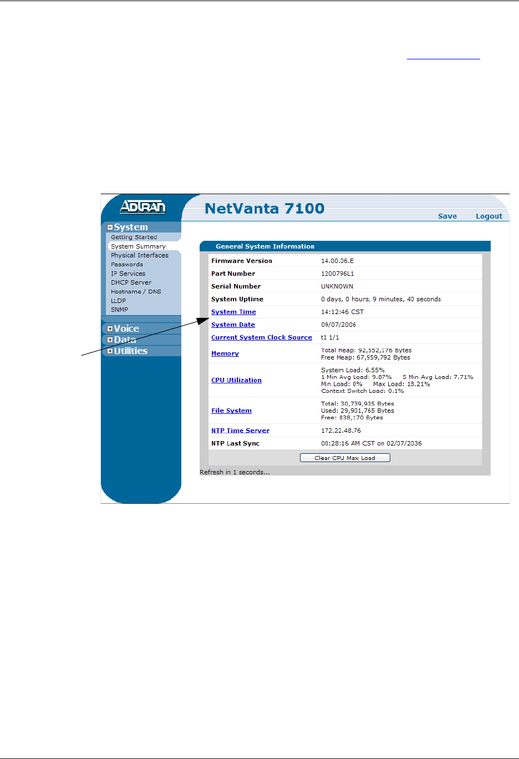Open Getting Started page

click(x=134, y=237)
